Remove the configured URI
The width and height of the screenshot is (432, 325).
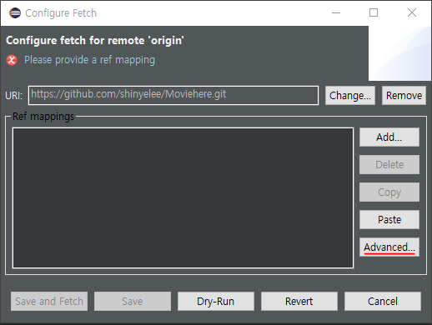tap(404, 95)
